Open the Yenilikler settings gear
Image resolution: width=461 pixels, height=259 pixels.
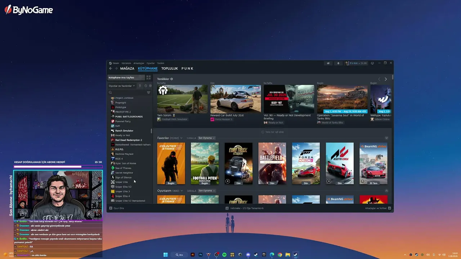(171, 79)
